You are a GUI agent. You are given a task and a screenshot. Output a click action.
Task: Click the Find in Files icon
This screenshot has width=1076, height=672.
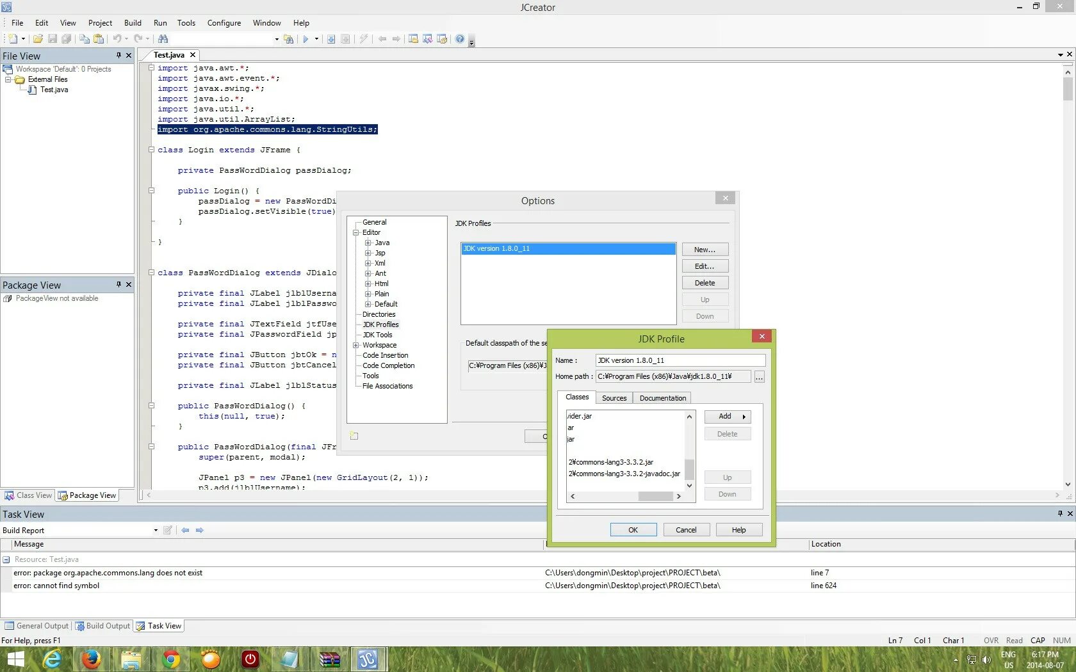coord(289,39)
